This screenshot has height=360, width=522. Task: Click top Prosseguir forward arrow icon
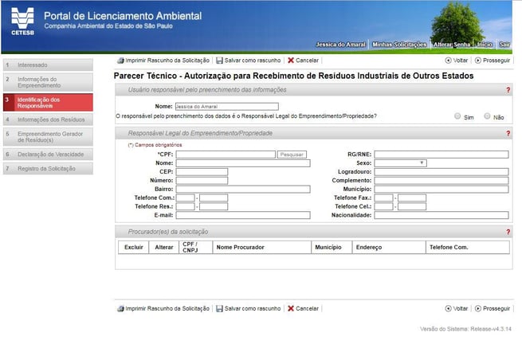click(x=478, y=61)
